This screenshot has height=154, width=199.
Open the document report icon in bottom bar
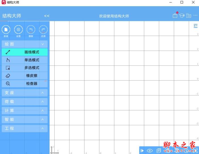(x=159, y=151)
